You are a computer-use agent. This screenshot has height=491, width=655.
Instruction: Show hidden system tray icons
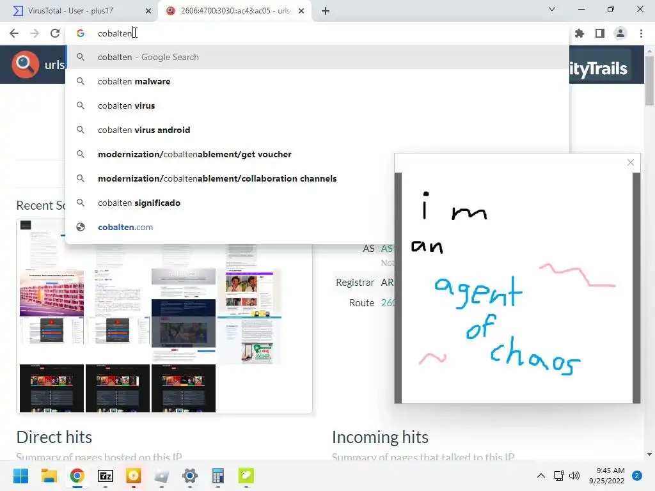541,476
